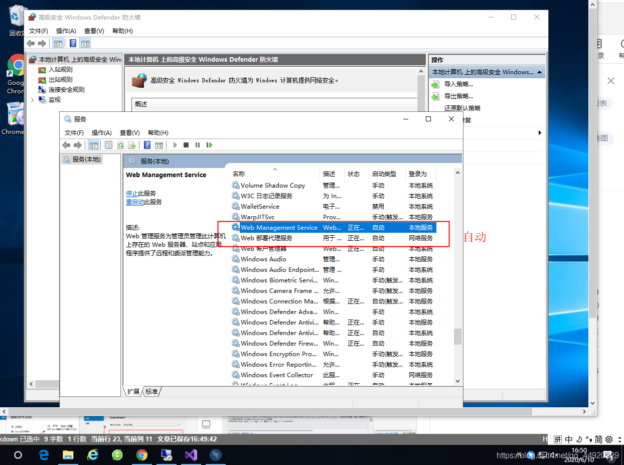Open 查看(V) menu in firewall window
Image resolution: width=624 pixels, height=465 pixels.
(94, 31)
